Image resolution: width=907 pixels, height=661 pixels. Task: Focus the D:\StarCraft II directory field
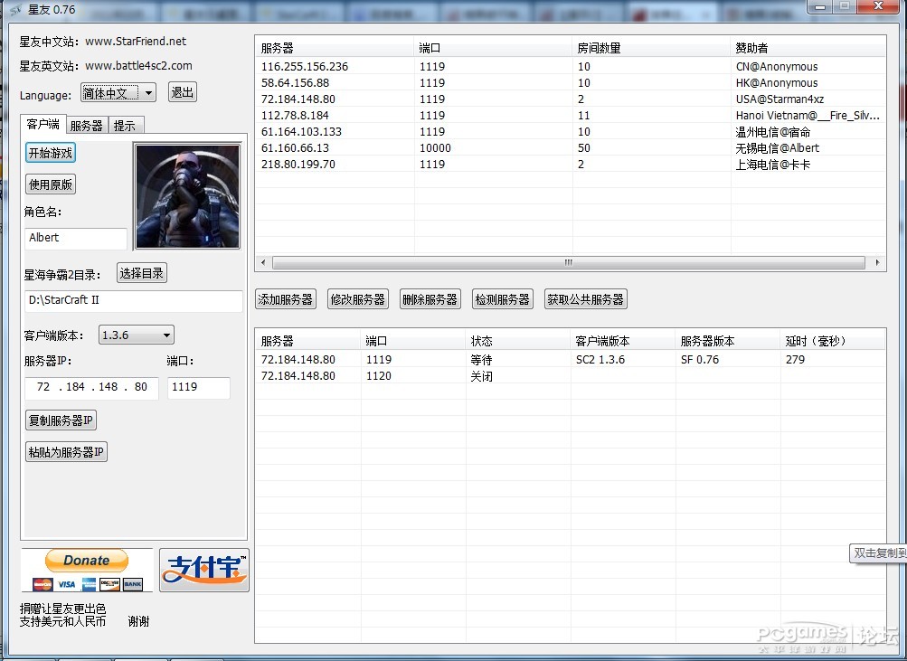pos(134,301)
